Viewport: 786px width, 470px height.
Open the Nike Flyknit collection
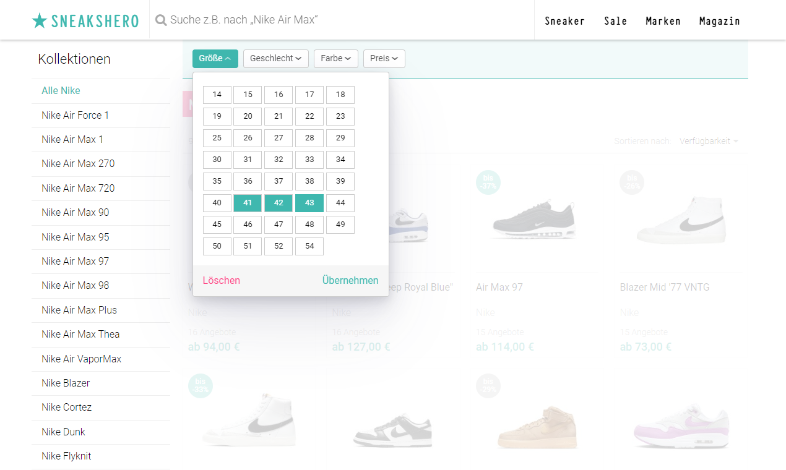coord(101,456)
